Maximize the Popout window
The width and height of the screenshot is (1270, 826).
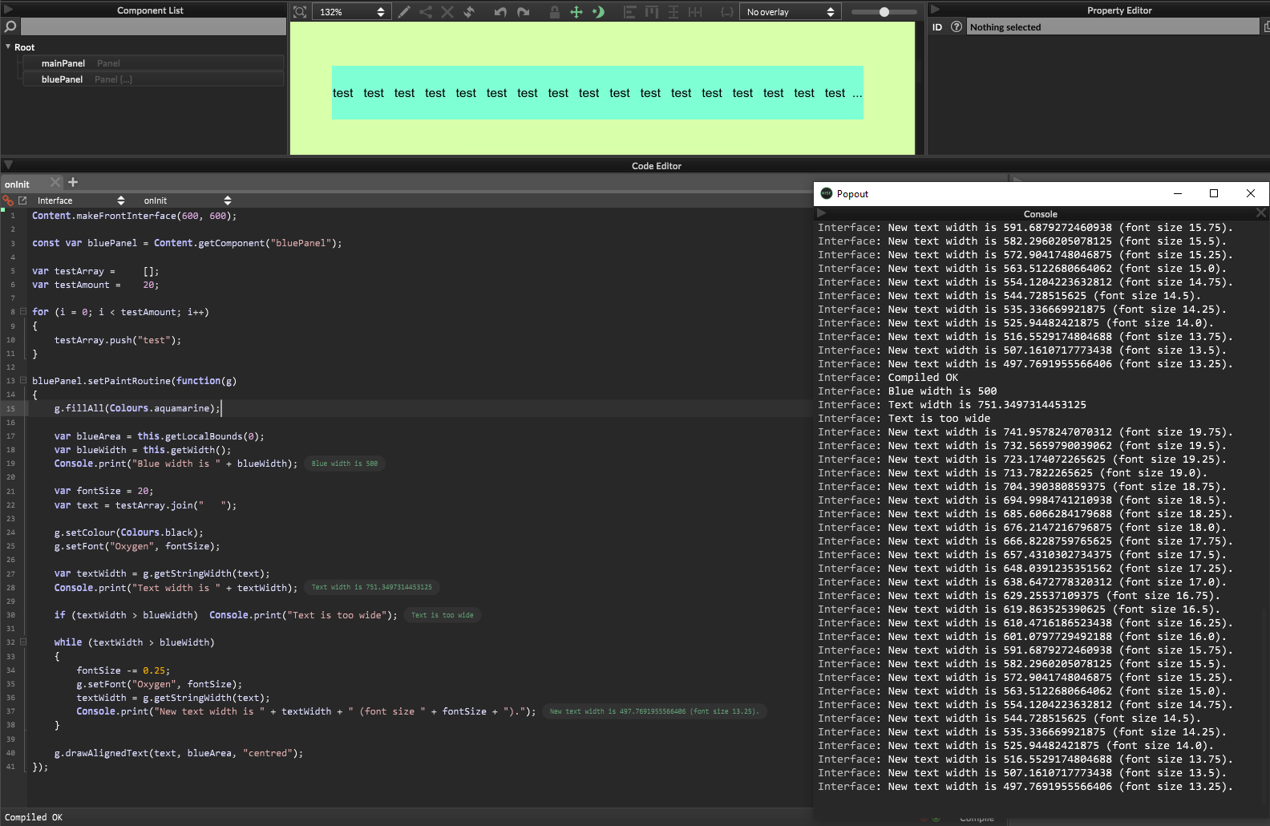(1214, 193)
